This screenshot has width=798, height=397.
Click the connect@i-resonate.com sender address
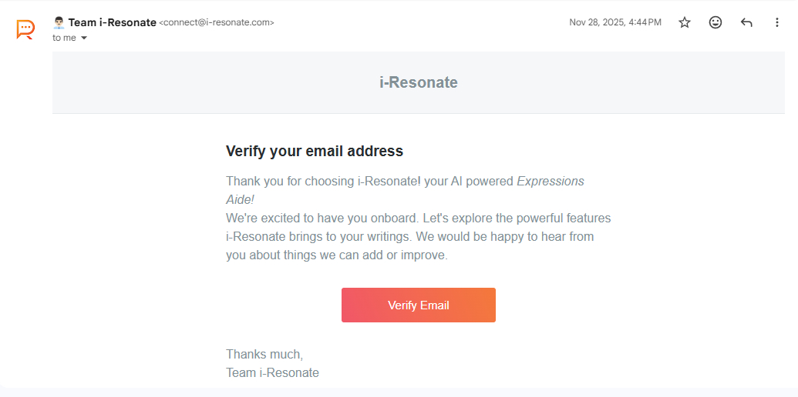217,22
